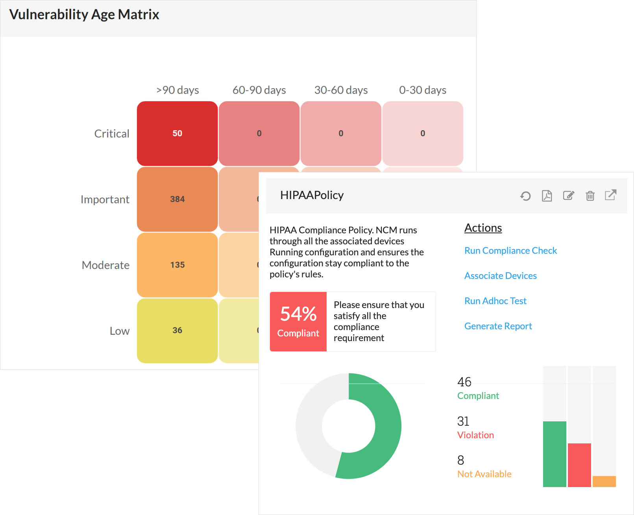The width and height of the screenshot is (634, 515).
Task: Open Critical >90 days cell showing 50
Action: [177, 133]
